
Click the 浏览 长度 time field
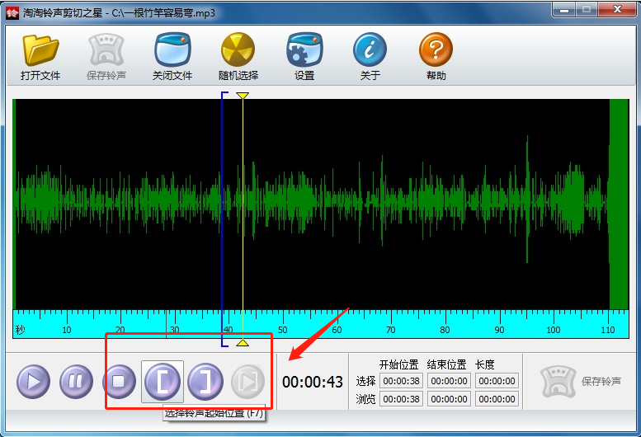click(x=497, y=399)
